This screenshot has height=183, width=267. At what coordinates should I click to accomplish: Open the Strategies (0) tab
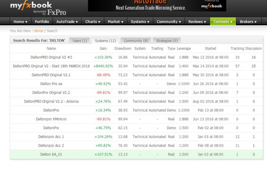pos(167,41)
